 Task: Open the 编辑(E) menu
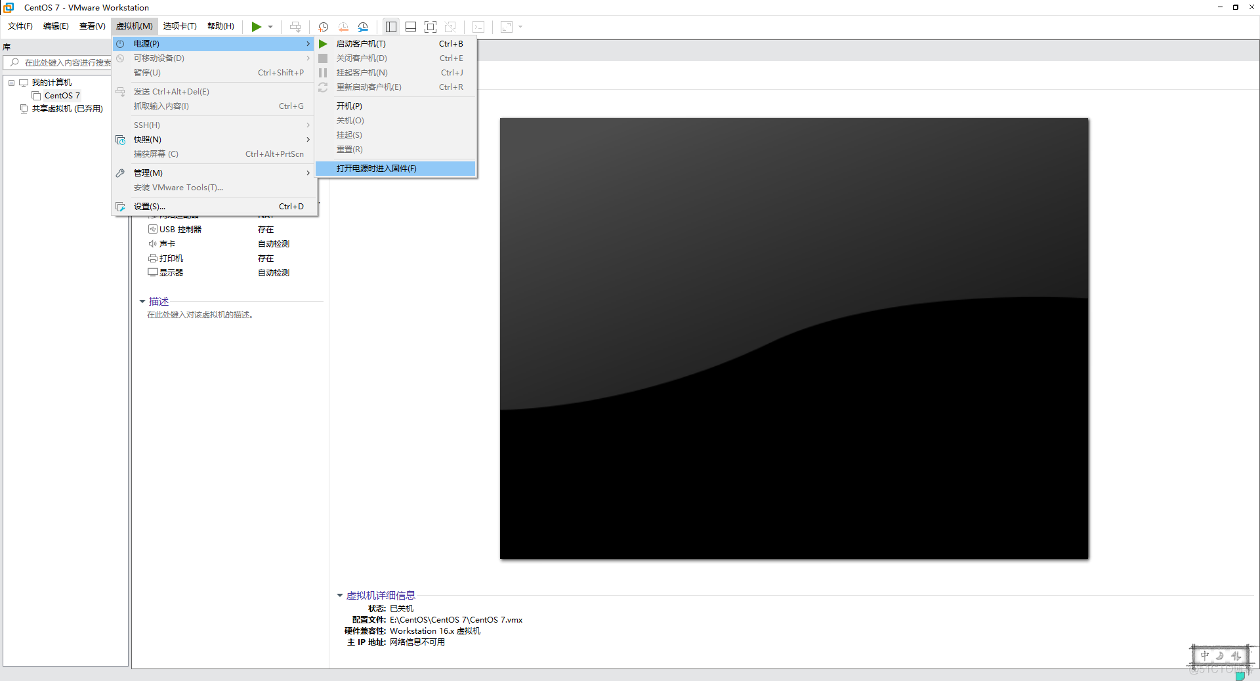pos(56,26)
